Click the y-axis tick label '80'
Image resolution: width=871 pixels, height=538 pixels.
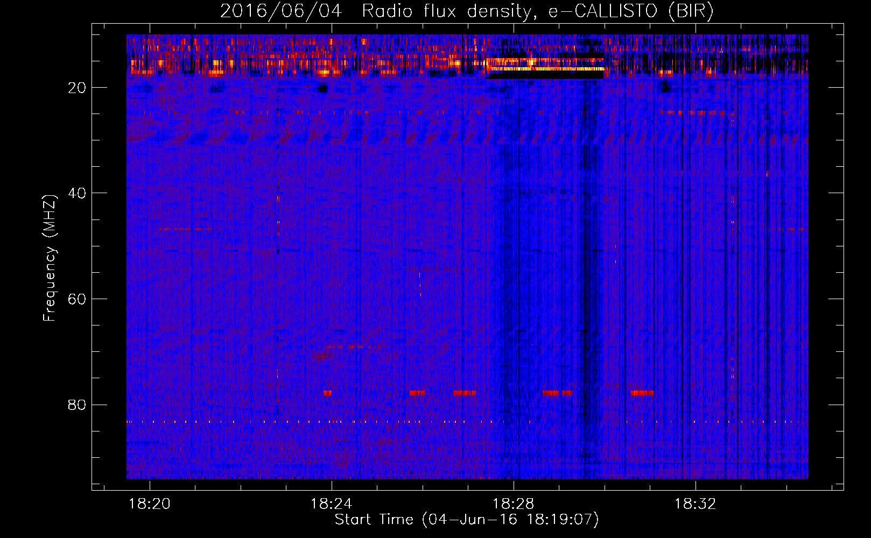pos(77,405)
